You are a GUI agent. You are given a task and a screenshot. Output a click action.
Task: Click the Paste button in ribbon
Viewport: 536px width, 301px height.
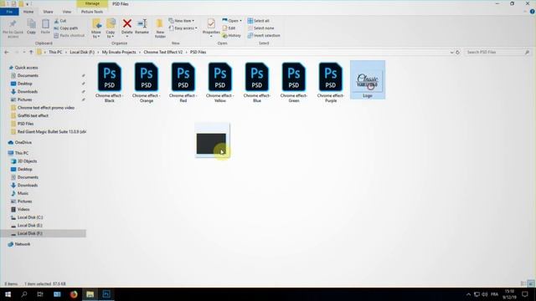point(45,27)
